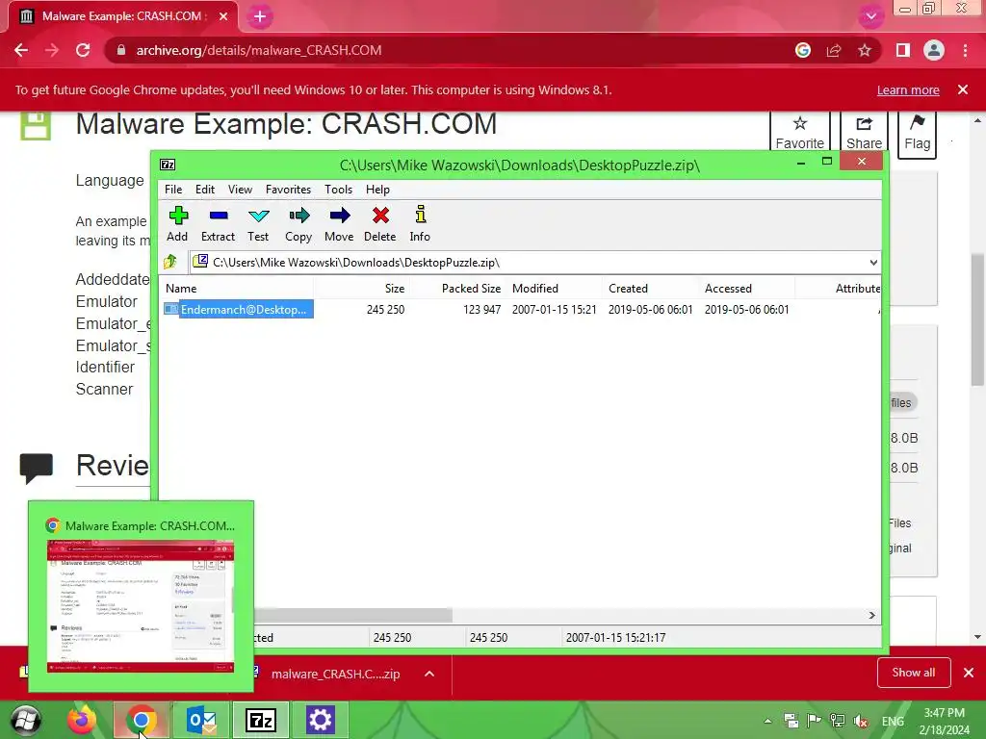The width and height of the screenshot is (986, 739).
Task: Open the Favorites menu
Action: (288, 190)
